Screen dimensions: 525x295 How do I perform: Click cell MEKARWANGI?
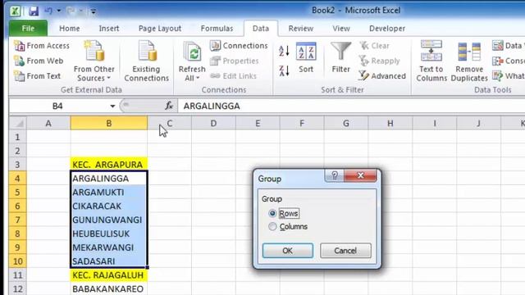pos(109,247)
